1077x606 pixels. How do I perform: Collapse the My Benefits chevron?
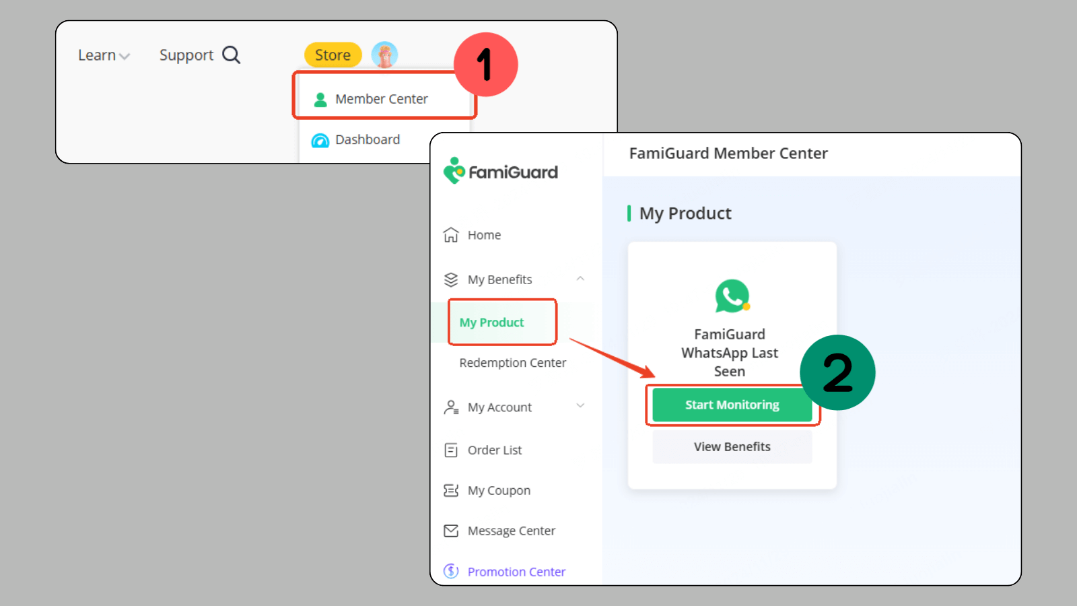pyautogui.click(x=580, y=278)
